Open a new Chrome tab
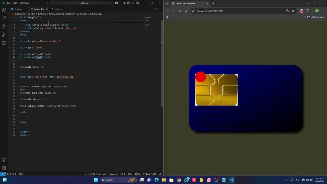The height and width of the screenshot is (184, 327). [213, 3]
